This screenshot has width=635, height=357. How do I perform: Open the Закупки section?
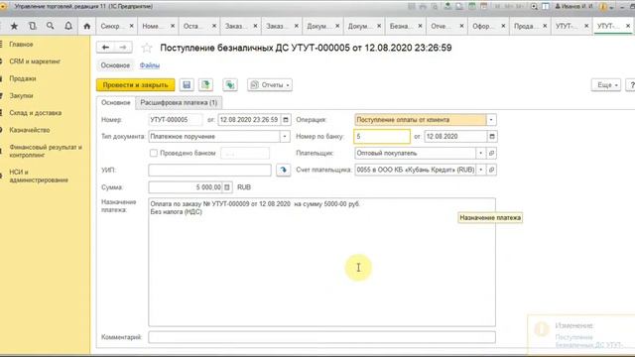[x=22, y=95]
